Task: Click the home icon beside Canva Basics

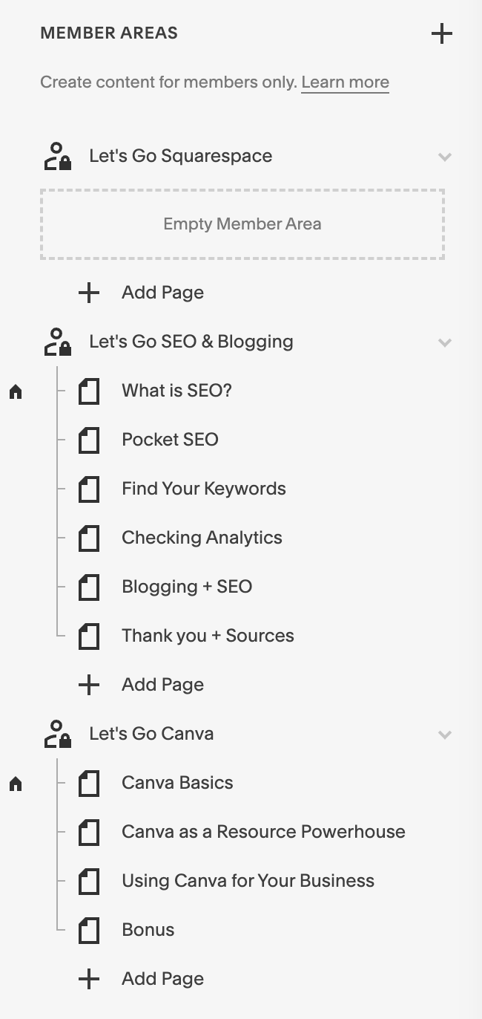Action: coord(16,784)
